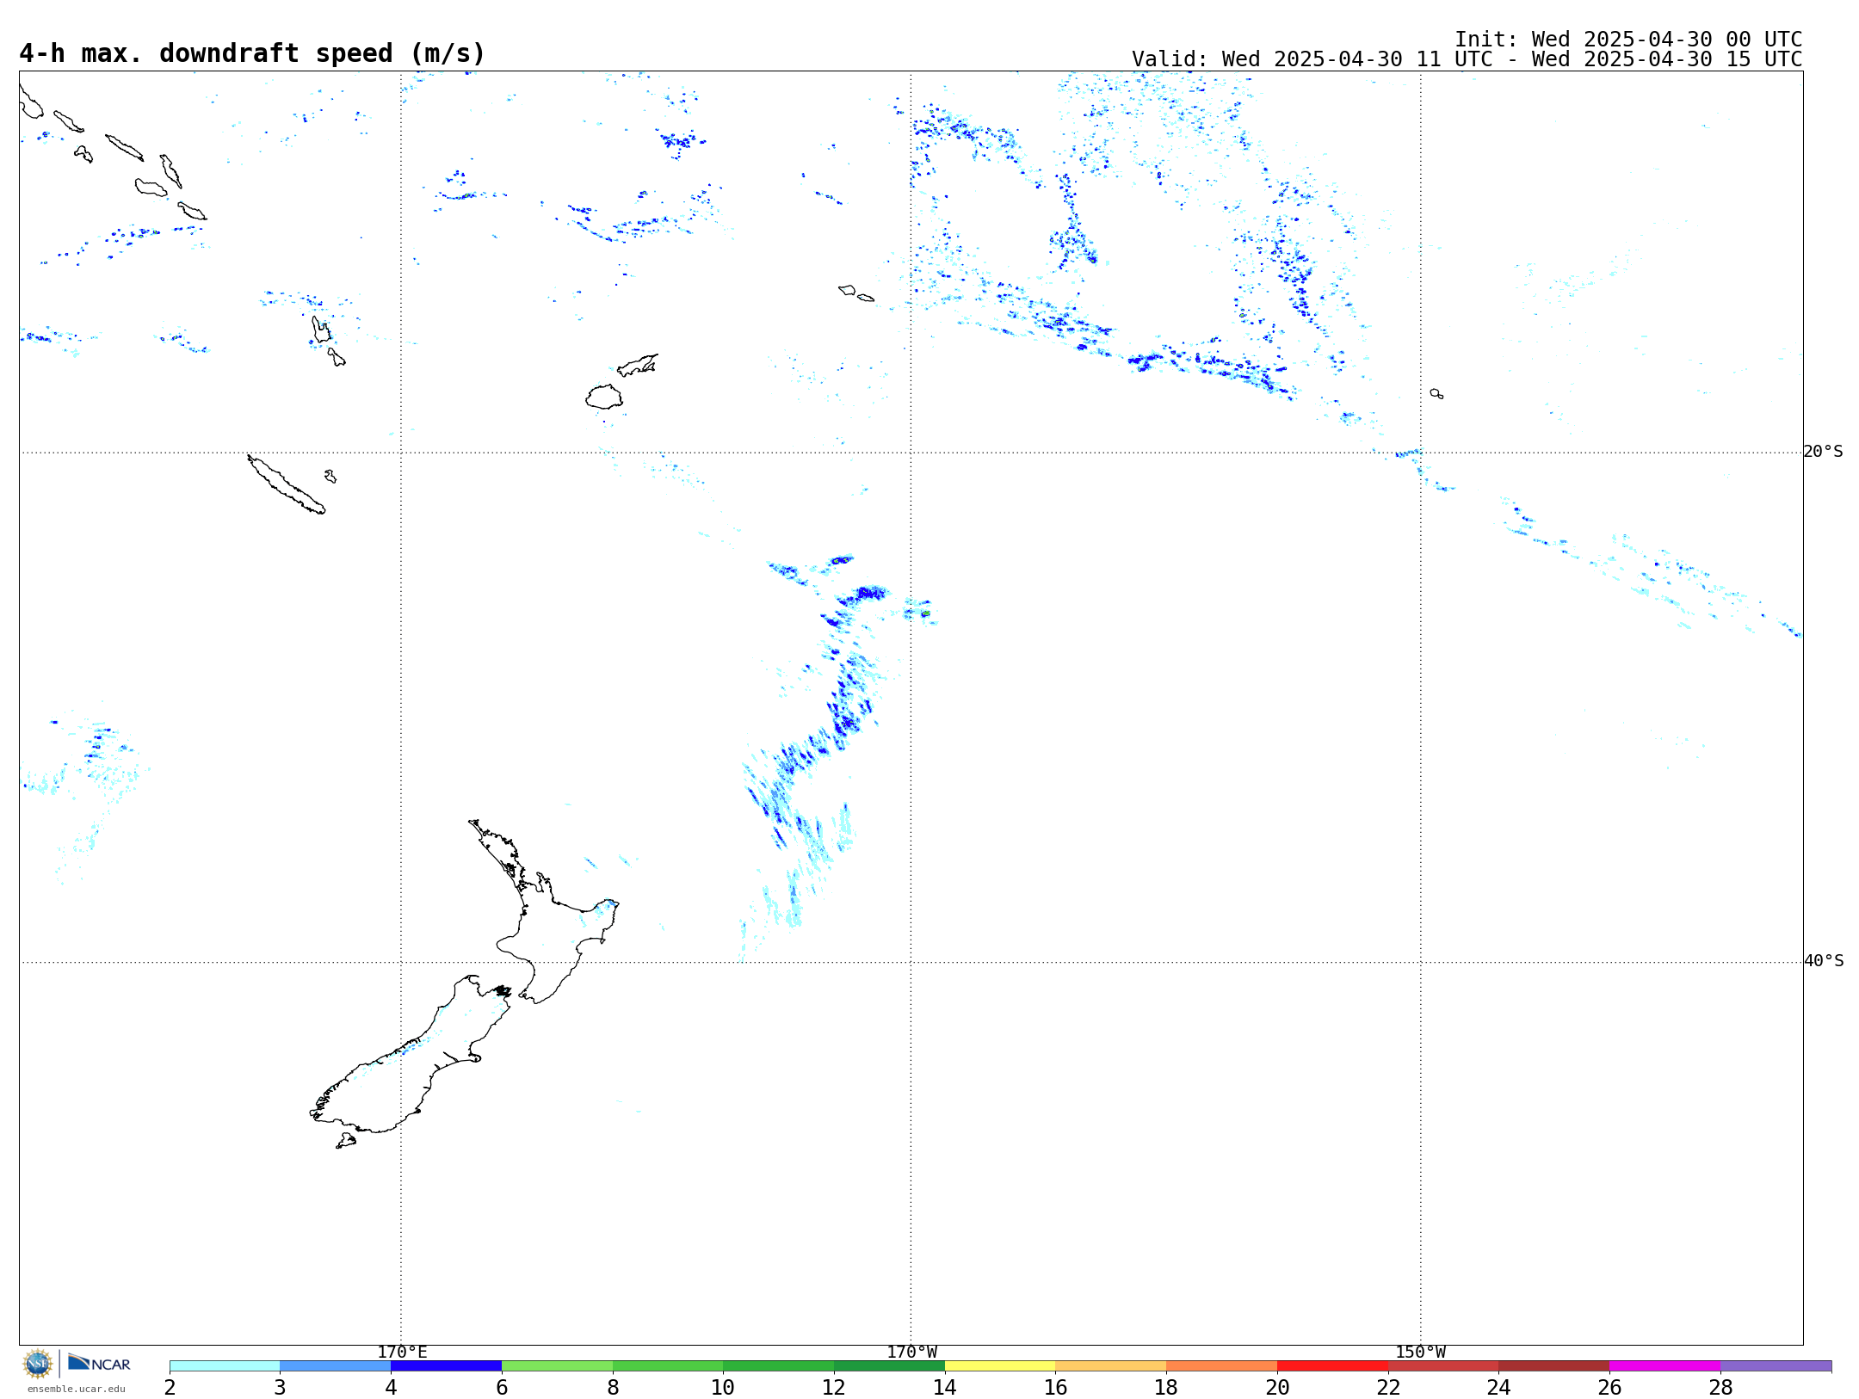This screenshot has height=1399, width=1859.
Task: Click the ensemble.ucar.edu text
Action: (77, 1389)
